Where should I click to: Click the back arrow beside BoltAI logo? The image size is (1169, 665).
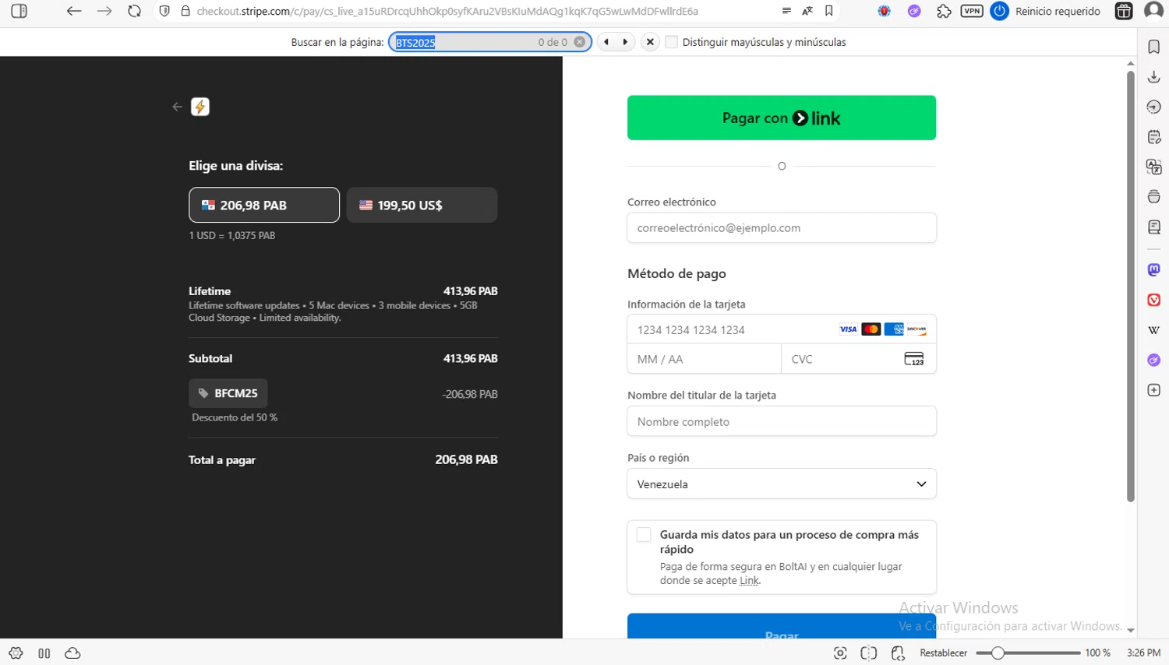tap(177, 107)
